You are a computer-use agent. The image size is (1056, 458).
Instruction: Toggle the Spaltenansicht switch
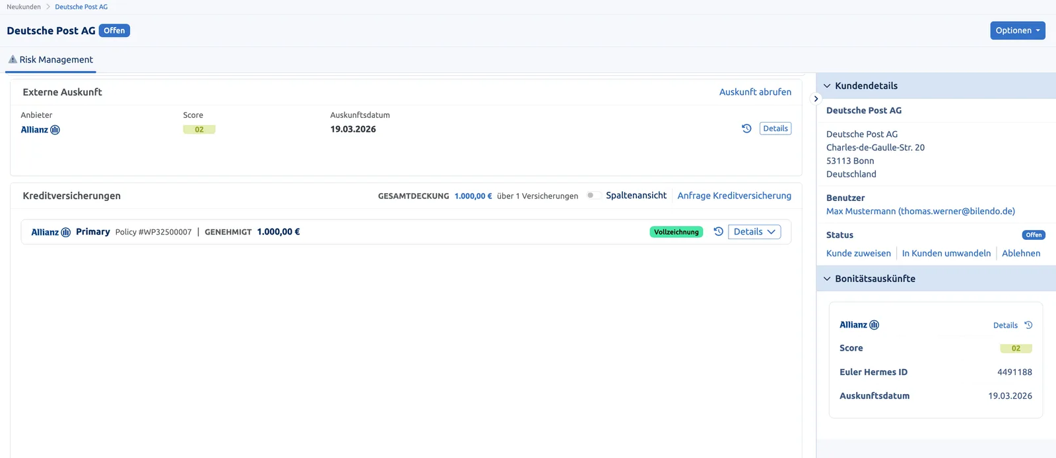(x=593, y=195)
